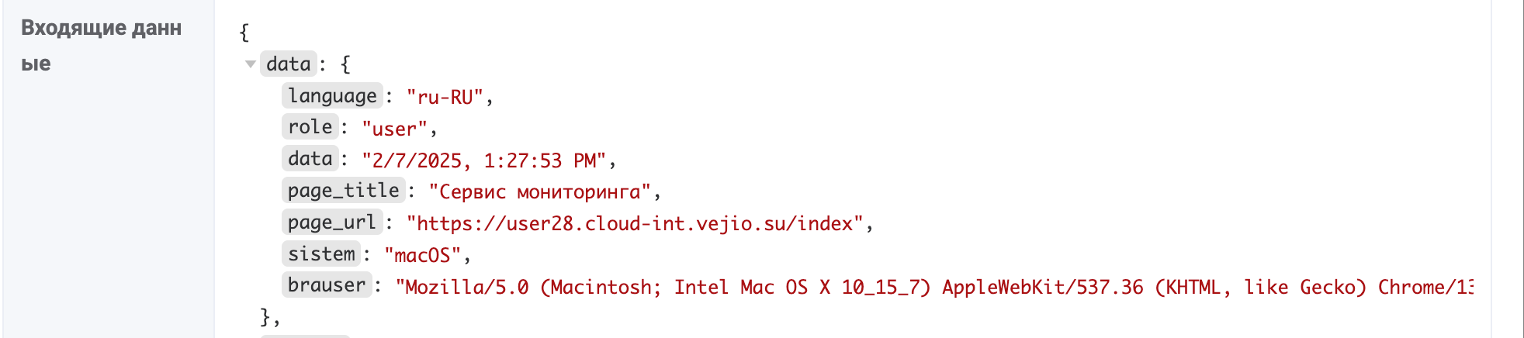
Task: Select the language key label
Action: [x=332, y=96]
